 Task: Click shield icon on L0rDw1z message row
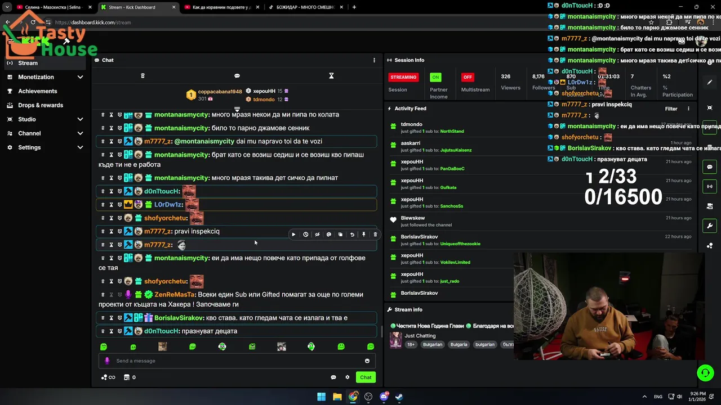(119, 205)
